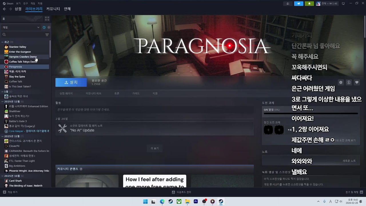Open the 커뮤니티 허브 link
Viewport: 366px width, 206px height.
[93, 94]
